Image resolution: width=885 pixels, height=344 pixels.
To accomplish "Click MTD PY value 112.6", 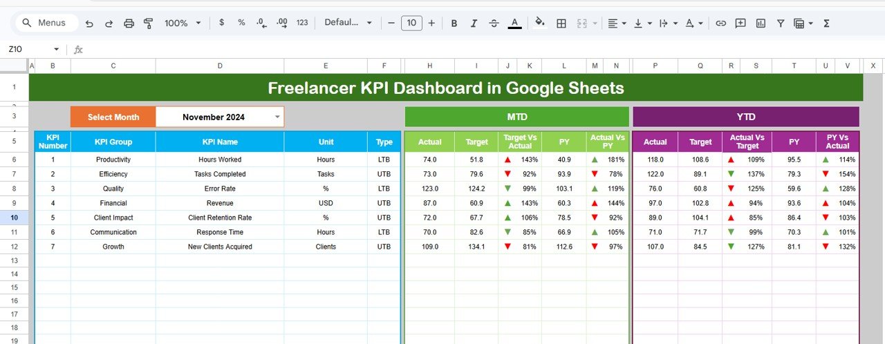I will click(x=564, y=247).
